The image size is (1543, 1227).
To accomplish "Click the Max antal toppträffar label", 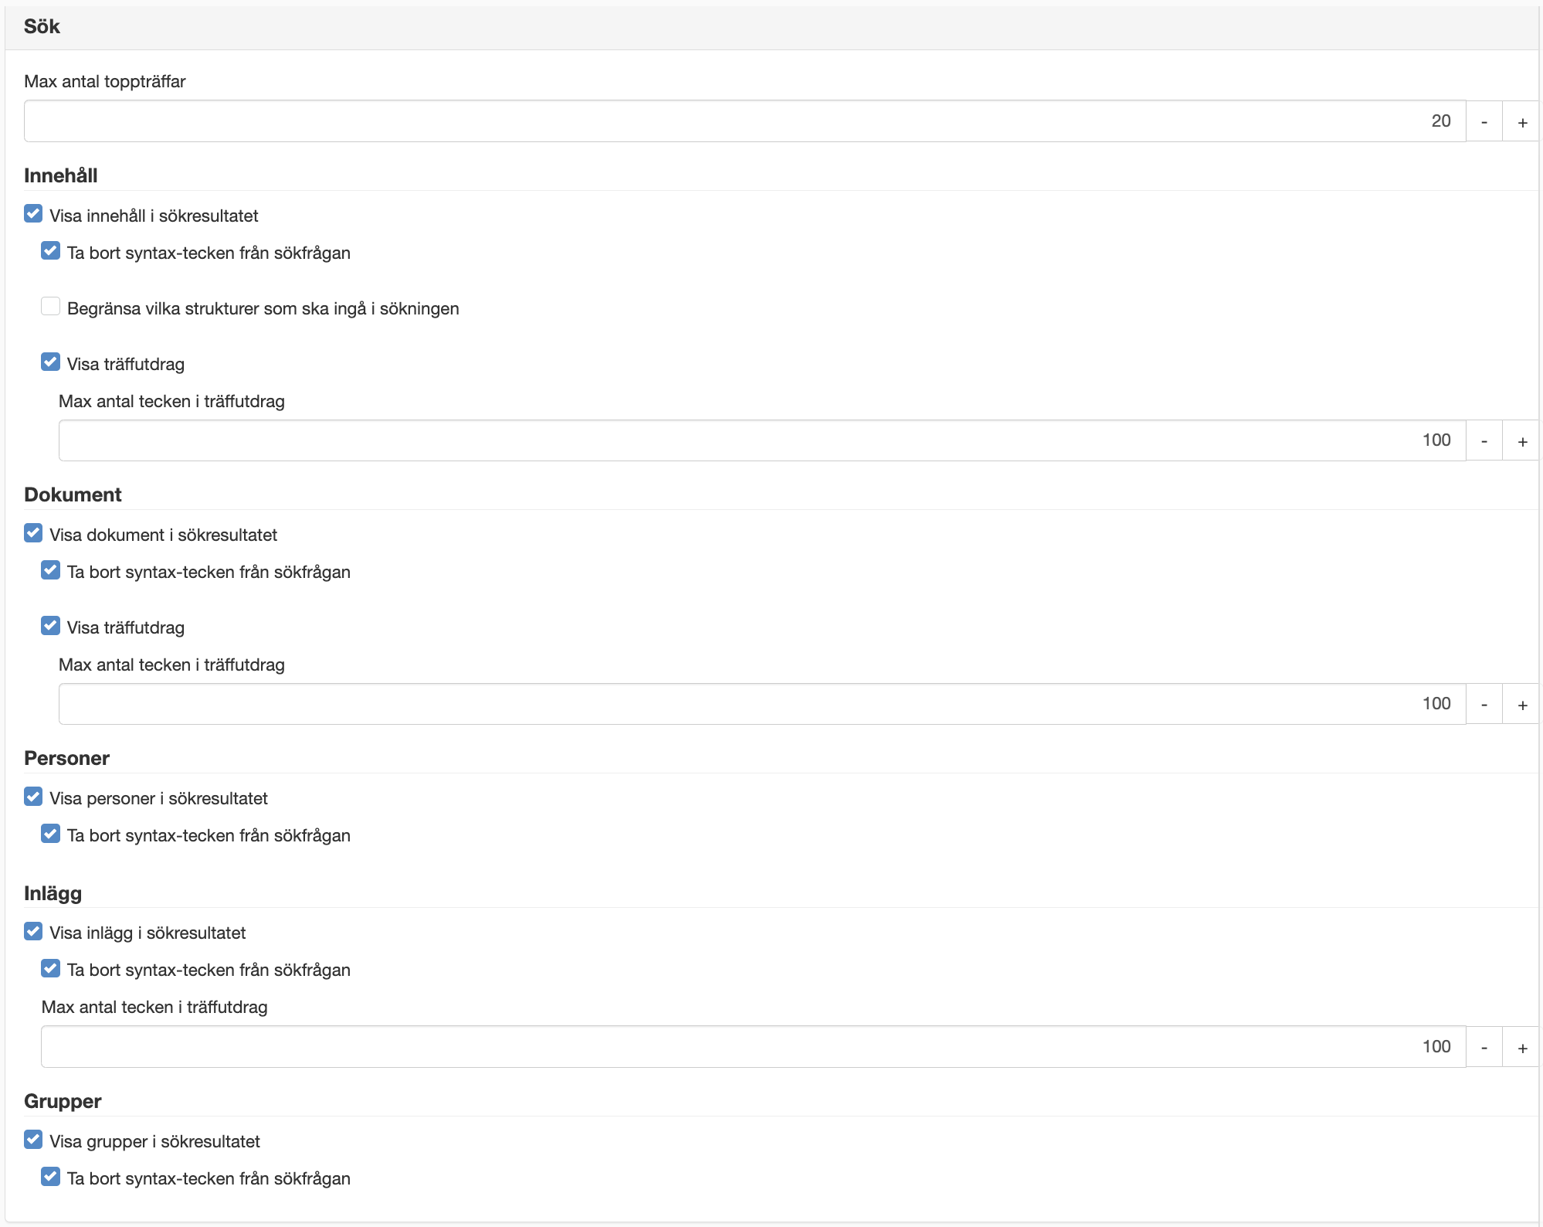I will [x=105, y=81].
